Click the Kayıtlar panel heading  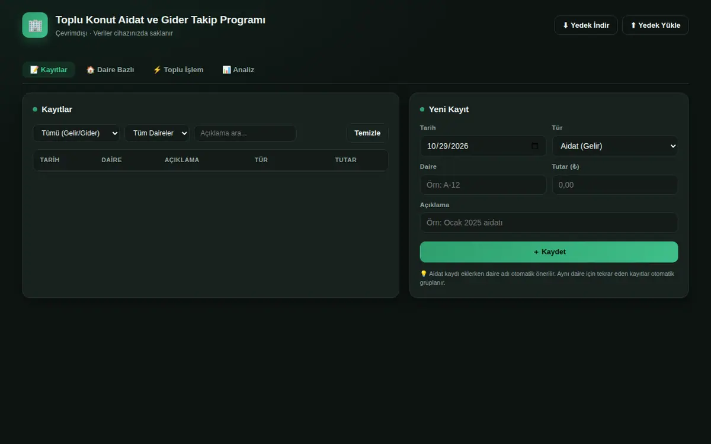[57, 110]
